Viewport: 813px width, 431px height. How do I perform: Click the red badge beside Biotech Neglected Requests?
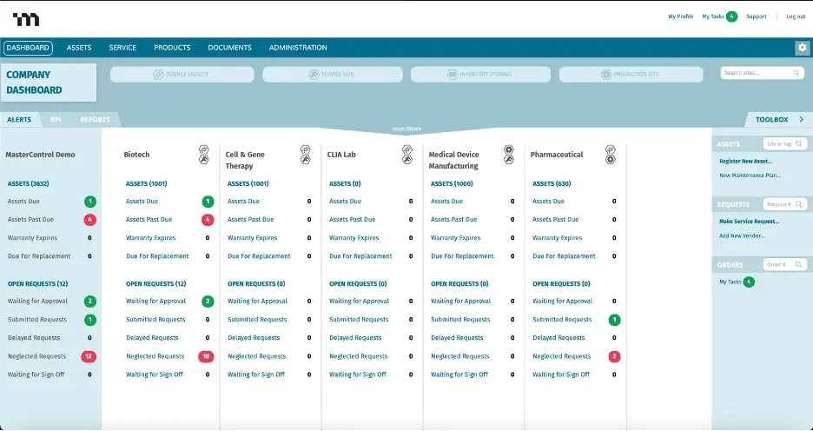pyautogui.click(x=207, y=356)
